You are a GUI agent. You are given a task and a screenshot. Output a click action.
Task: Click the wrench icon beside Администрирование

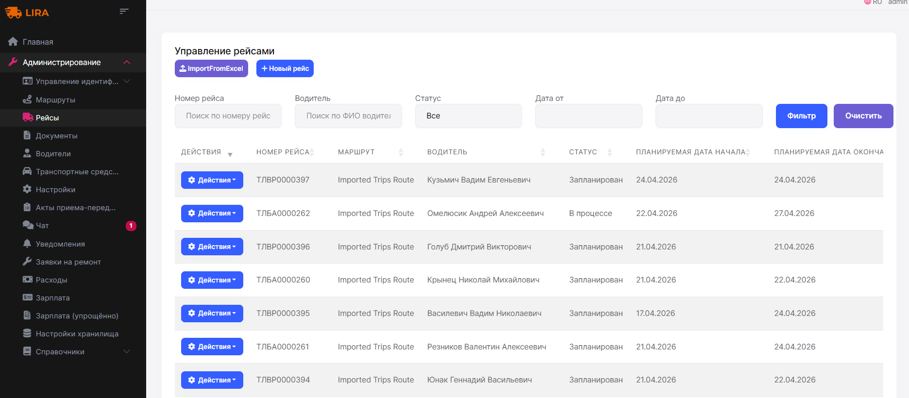13,62
